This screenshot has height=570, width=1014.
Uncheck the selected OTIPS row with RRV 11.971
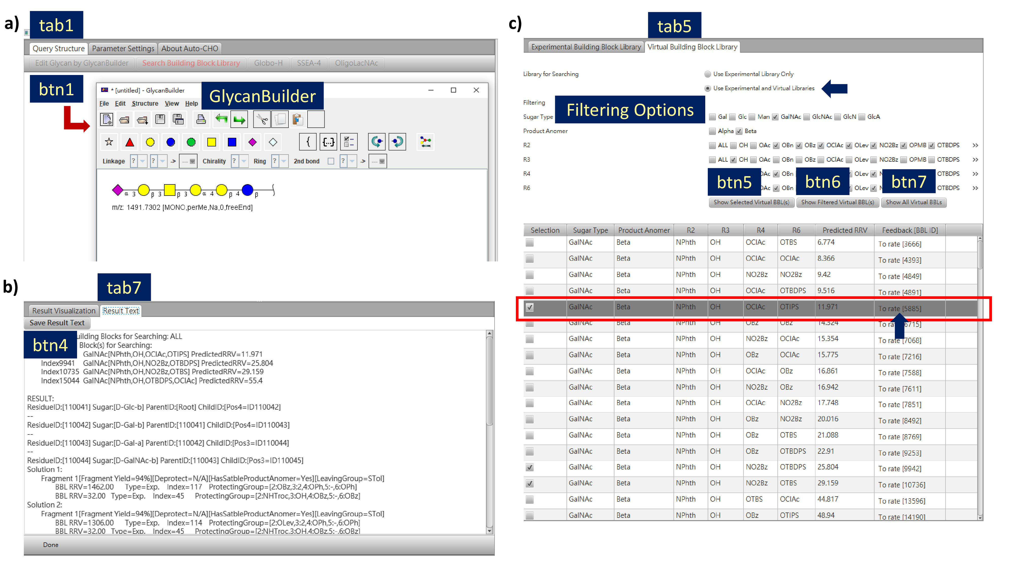(530, 307)
